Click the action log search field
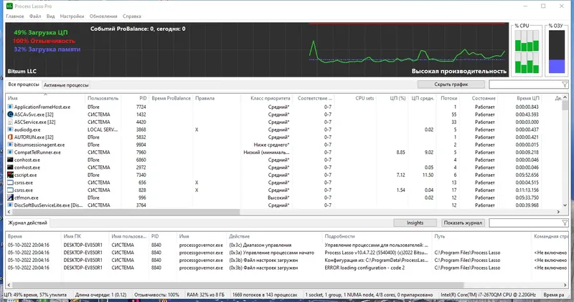 525,223
